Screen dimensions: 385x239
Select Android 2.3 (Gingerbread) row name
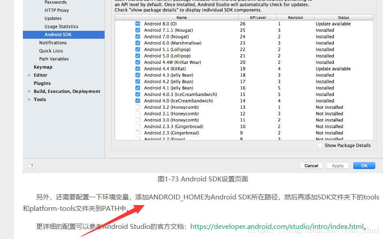point(172,133)
